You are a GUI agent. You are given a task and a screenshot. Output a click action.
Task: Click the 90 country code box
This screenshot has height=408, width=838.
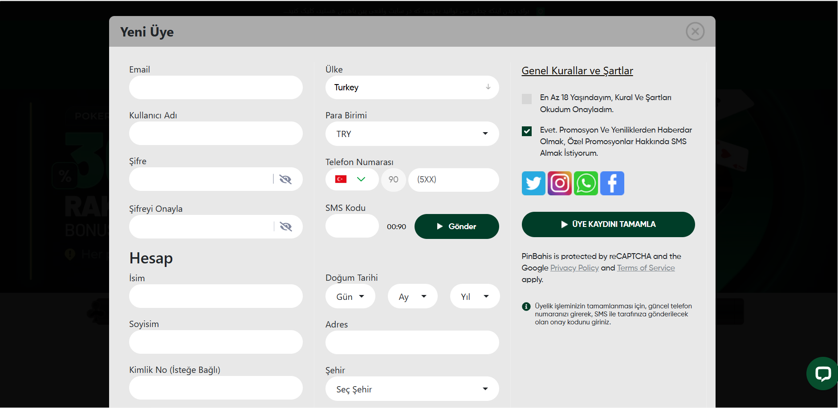pyautogui.click(x=394, y=180)
